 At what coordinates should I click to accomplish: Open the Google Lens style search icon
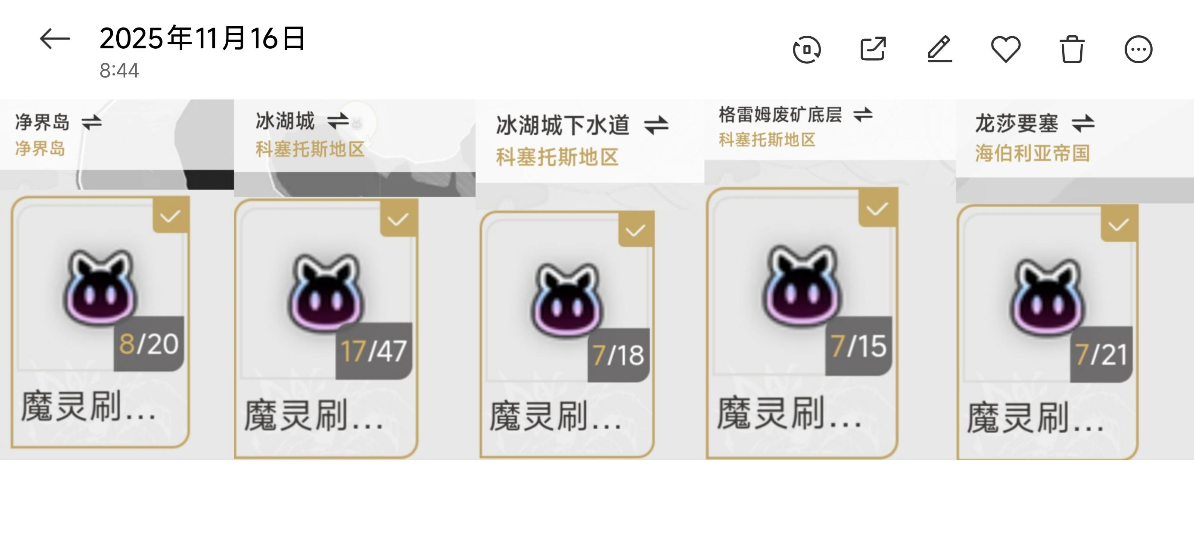807,49
